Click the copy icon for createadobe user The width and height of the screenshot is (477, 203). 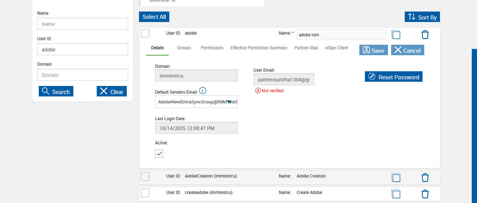(396, 194)
